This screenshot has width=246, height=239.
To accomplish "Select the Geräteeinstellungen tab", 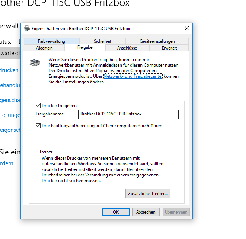I will (157, 41).
